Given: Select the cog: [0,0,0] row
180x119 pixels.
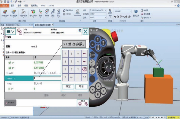Looking at the screenshot, I should [x=33, y=84].
